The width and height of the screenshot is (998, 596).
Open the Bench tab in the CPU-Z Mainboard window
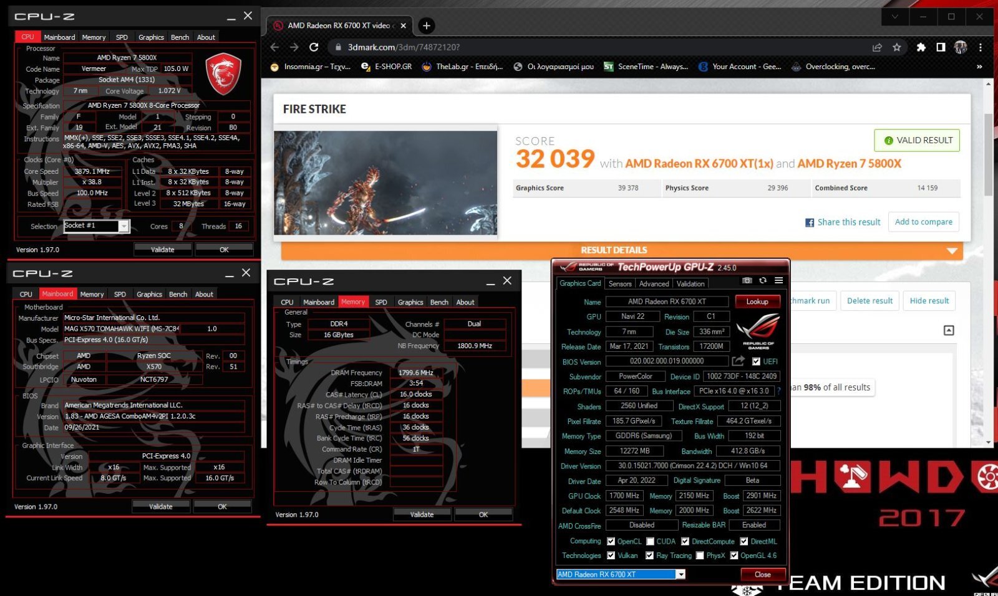pyautogui.click(x=178, y=294)
